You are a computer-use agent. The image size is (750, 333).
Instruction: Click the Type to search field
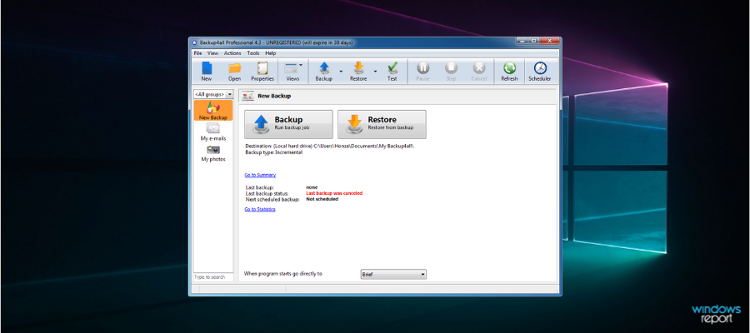tap(212, 277)
